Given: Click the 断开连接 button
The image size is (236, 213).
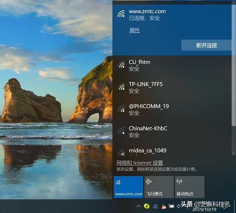Looking at the screenshot, I should click(206, 45).
